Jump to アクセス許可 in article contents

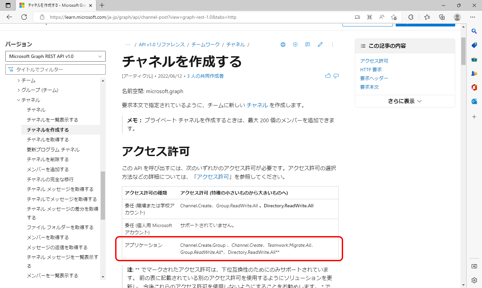tap(374, 61)
